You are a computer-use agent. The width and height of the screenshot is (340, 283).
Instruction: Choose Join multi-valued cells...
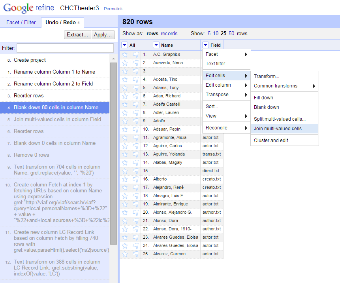284,129
